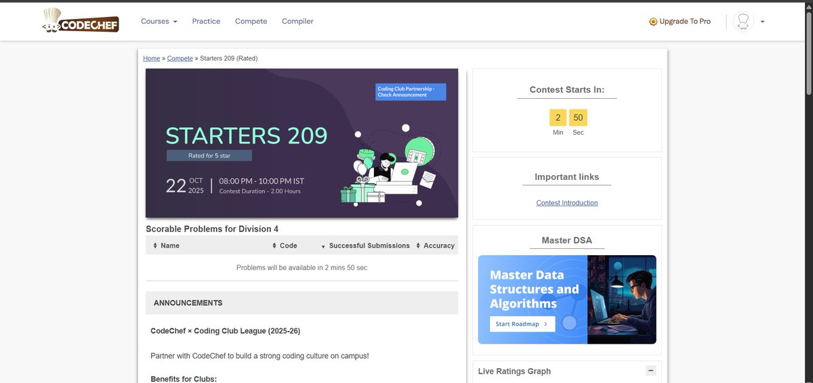Open the Compiler page
The width and height of the screenshot is (813, 383).
pos(297,21)
